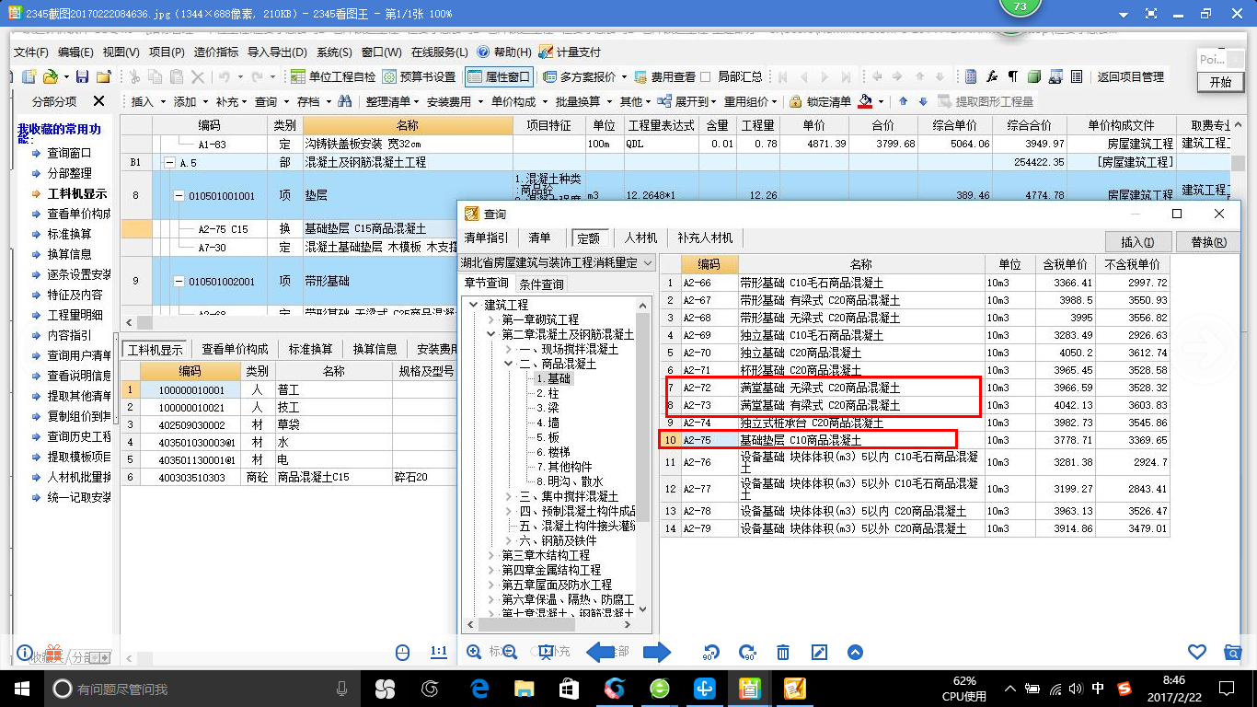This screenshot has height=707, width=1257.
Task: Open the 导入导出(D) menu
Action: click(277, 52)
